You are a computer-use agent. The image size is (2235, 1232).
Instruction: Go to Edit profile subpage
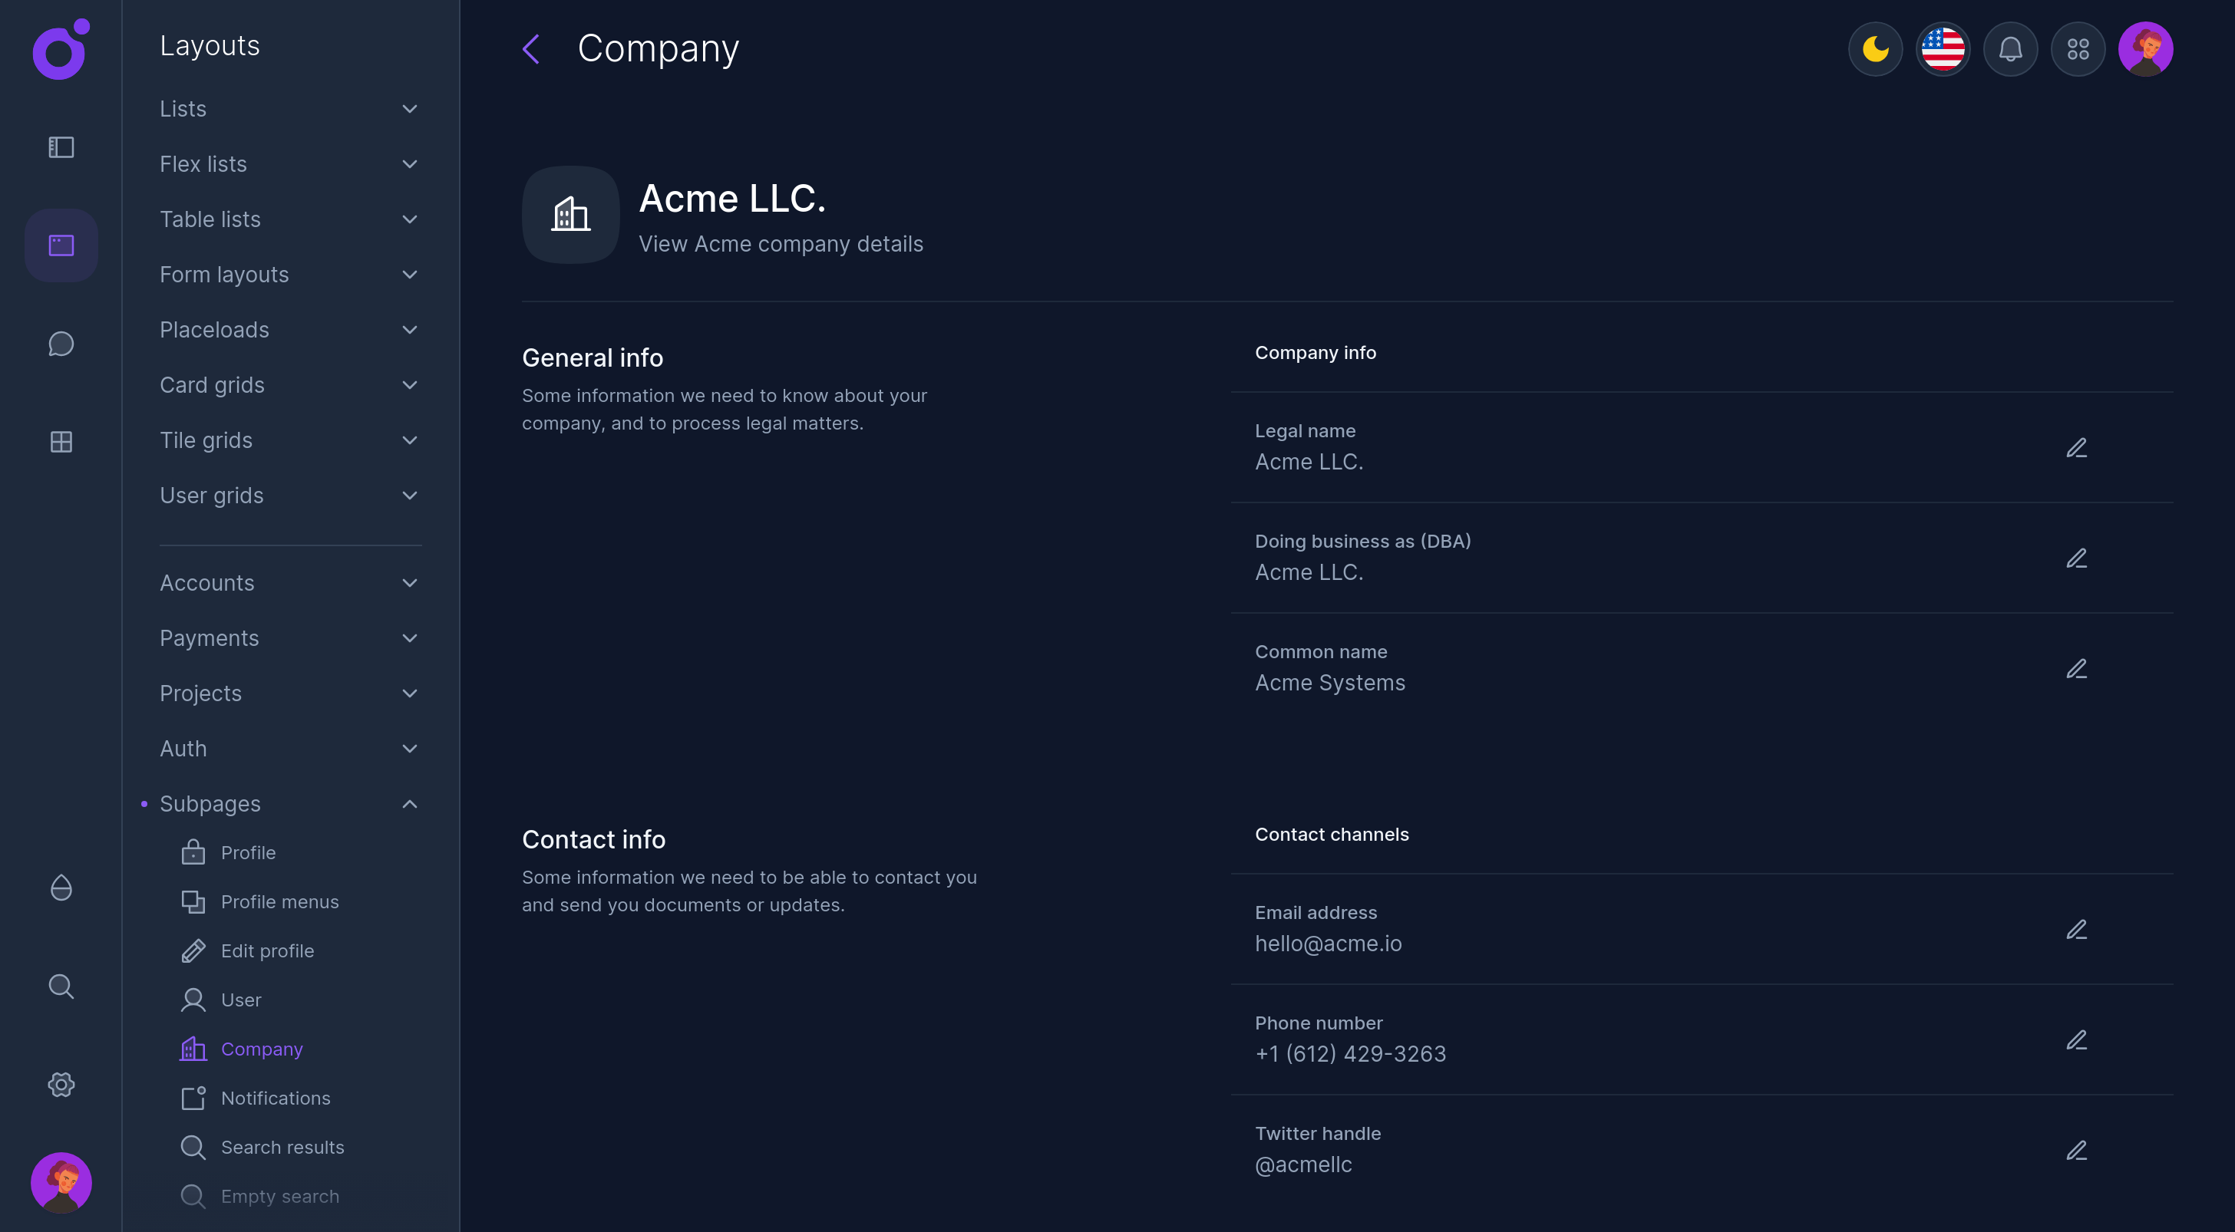[267, 951]
